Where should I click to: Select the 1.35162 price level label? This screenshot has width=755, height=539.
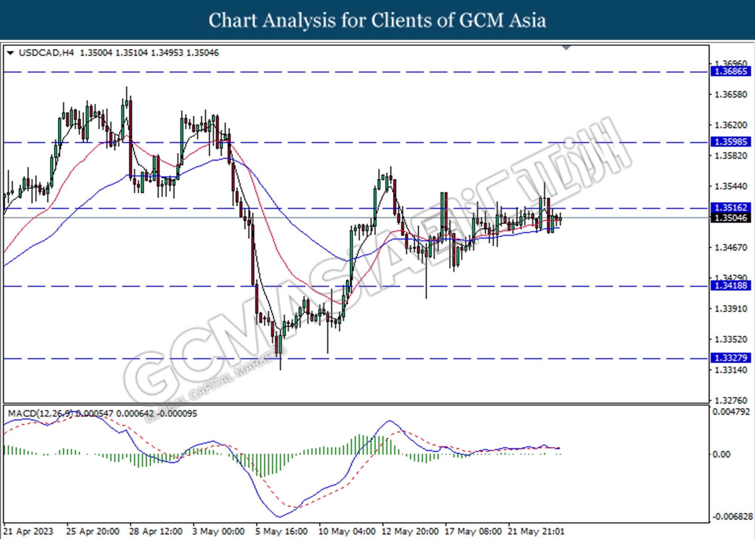(x=731, y=208)
